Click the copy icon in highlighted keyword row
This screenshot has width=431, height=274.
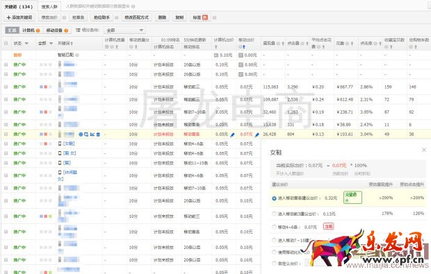(x=86, y=135)
